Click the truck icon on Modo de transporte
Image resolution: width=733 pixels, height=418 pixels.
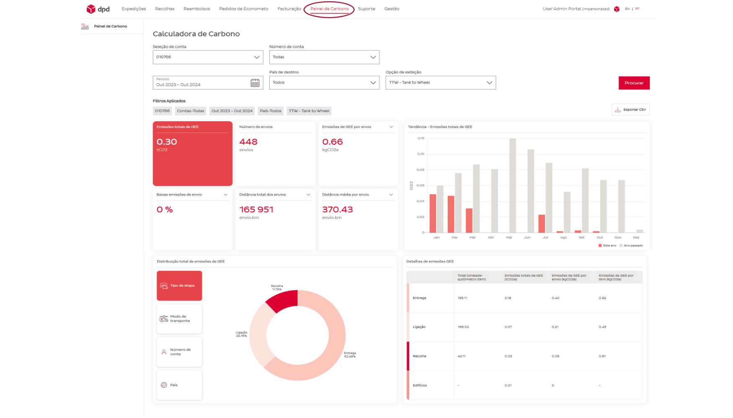coord(164,319)
